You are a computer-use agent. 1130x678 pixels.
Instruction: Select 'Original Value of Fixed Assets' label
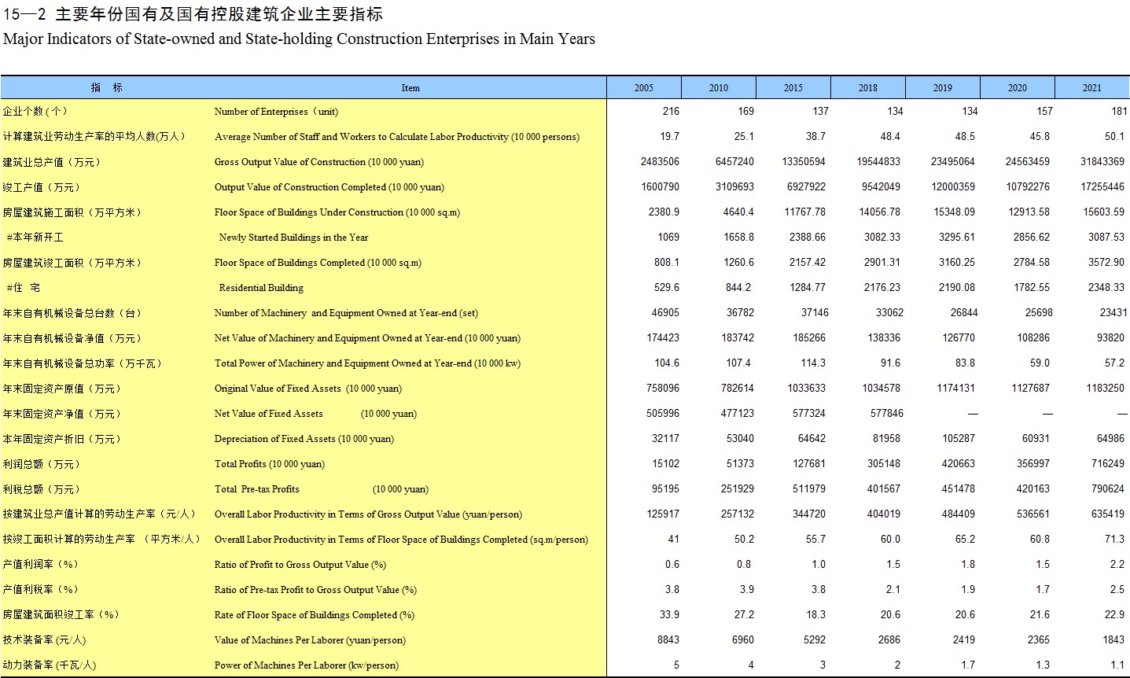coord(308,389)
